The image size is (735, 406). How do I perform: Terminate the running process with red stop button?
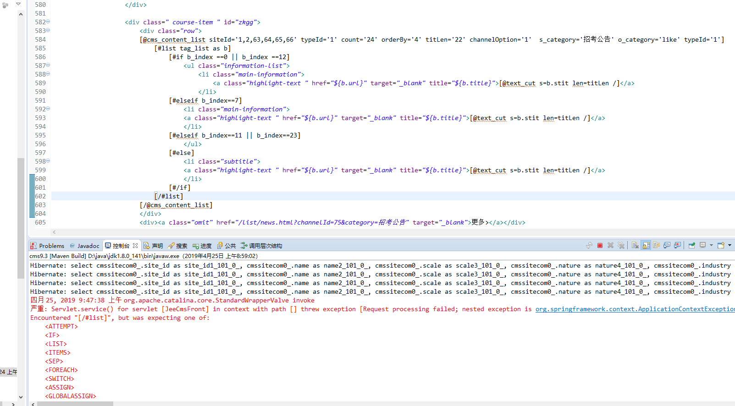point(600,246)
